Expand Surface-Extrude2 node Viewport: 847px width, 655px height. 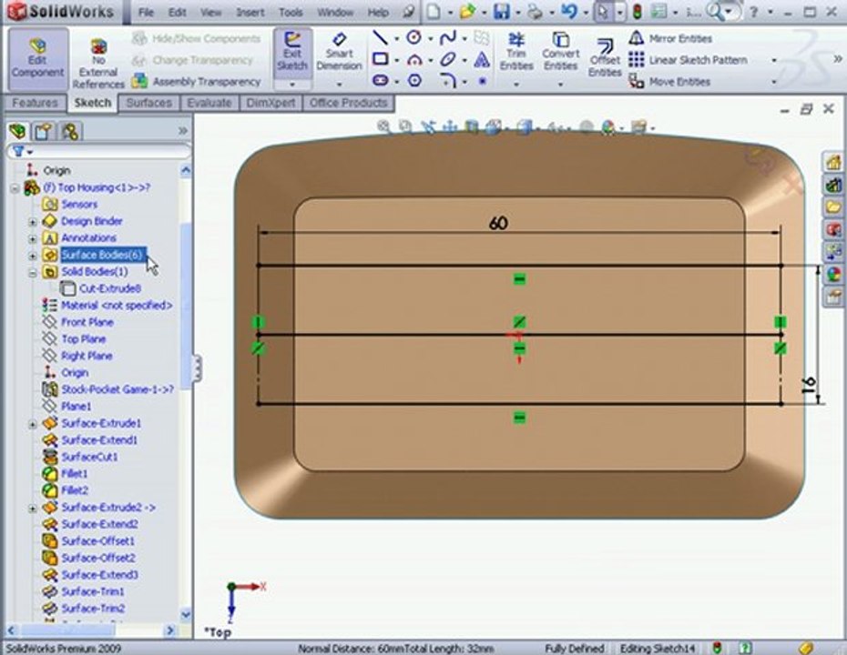[x=33, y=509]
